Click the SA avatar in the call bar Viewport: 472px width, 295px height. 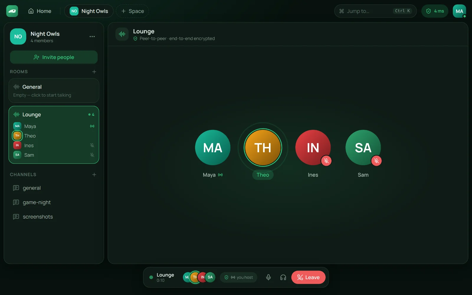tap(210, 277)
